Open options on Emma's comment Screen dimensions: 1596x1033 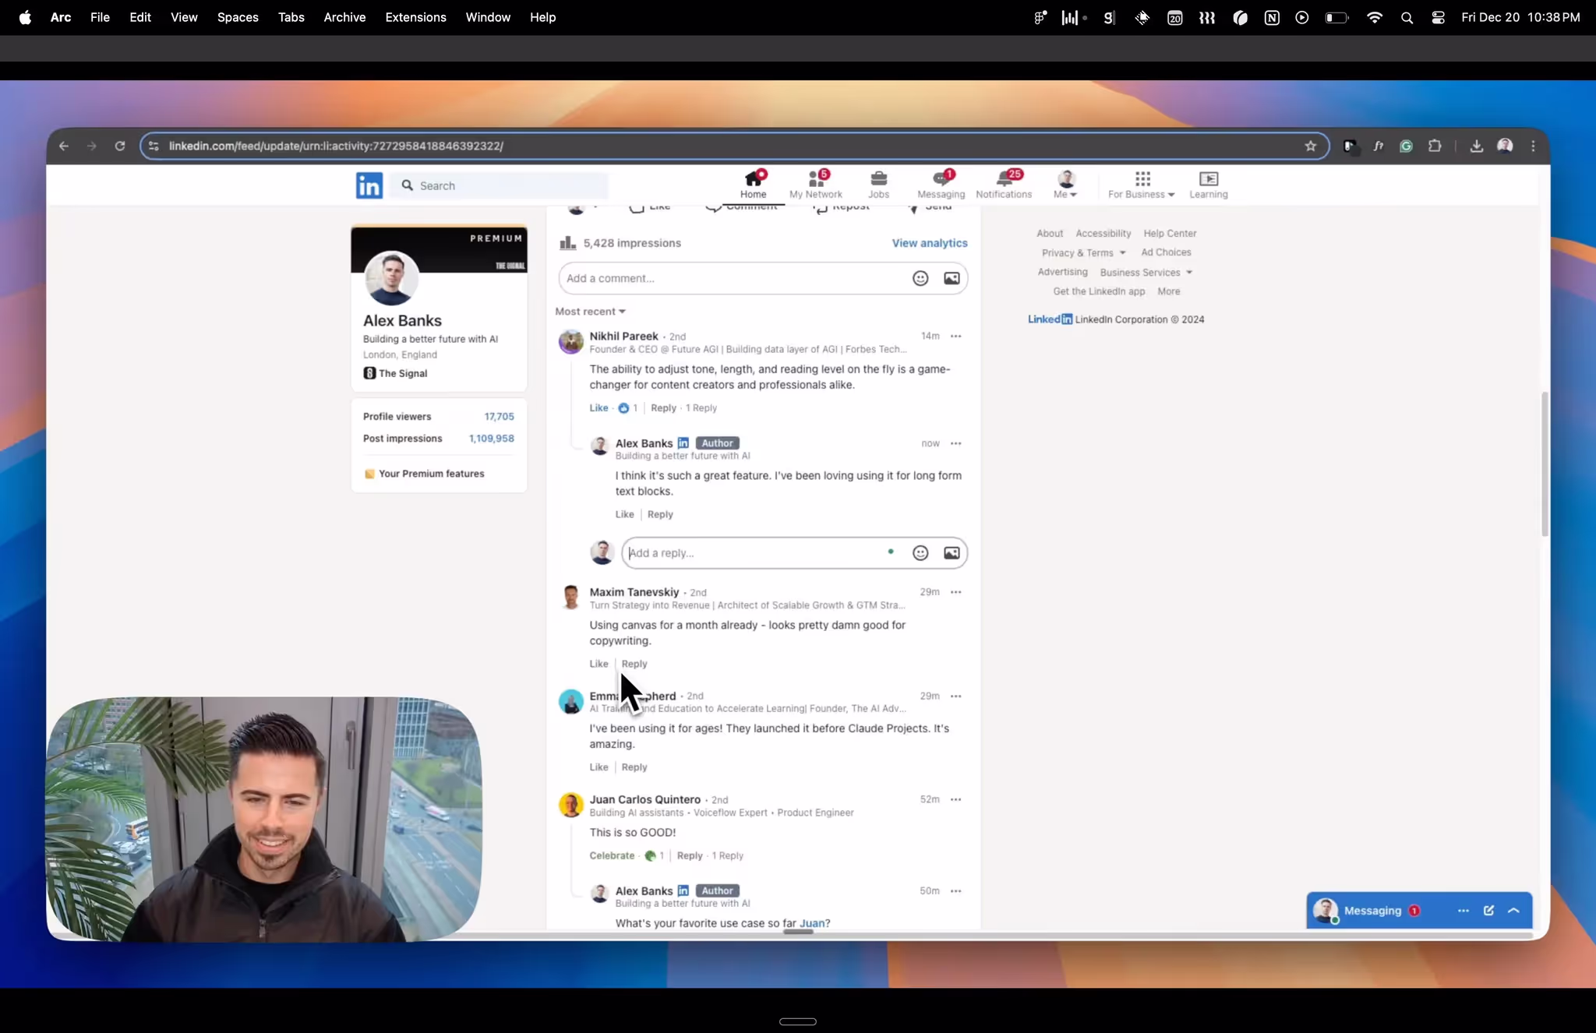[955, 696]
